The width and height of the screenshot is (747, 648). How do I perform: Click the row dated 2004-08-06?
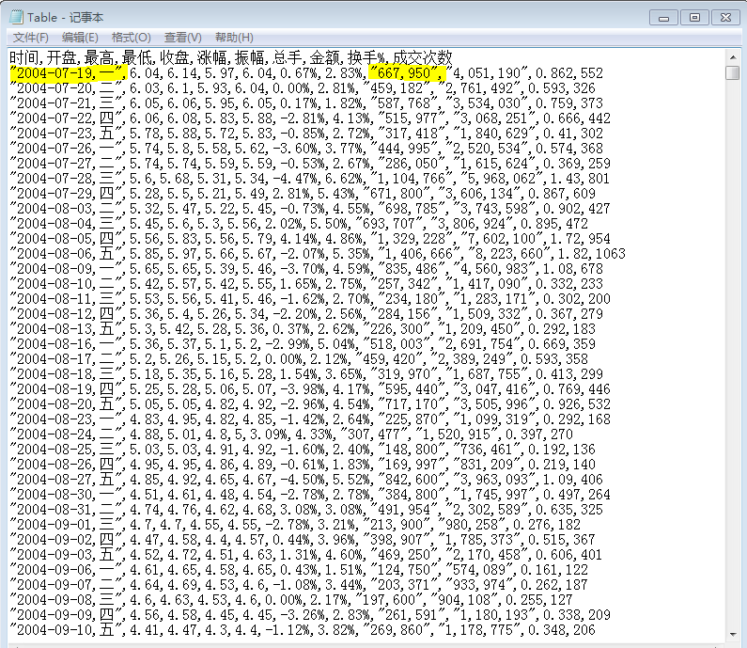[318, 254]
